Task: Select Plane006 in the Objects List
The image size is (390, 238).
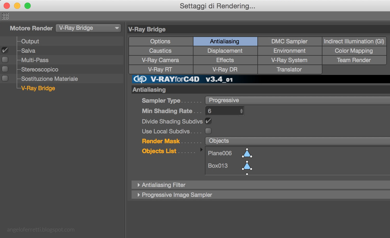Action: tap(220, 153)
